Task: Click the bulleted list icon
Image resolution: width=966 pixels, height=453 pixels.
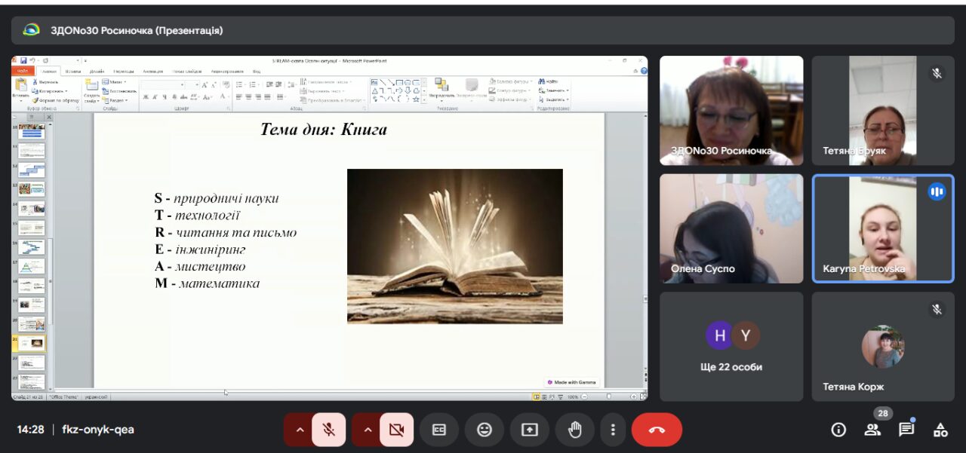Action: pyautogui.click(x=239, y=85)
